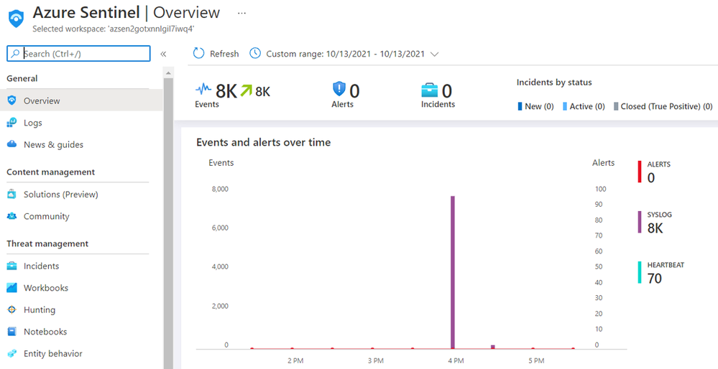Click the 'Threat management' section header
Image resolution: width=718 pixels, height=369 pixels.
47,243
